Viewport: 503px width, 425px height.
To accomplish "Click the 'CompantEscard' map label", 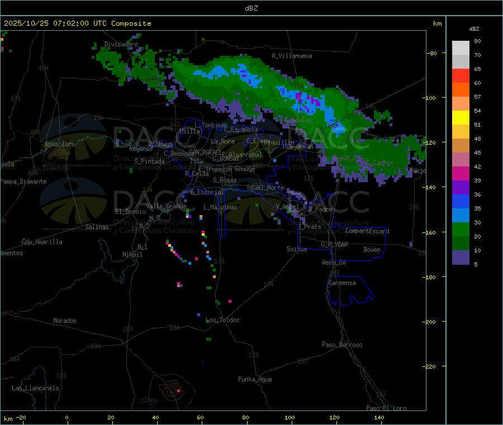I will (x=367, y=231).
